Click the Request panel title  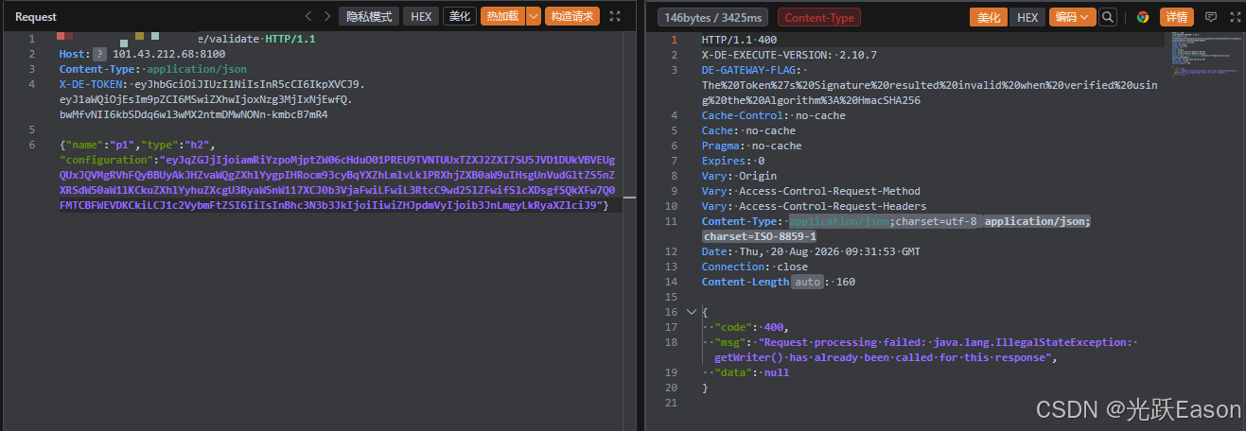click(x=36, y=17)
